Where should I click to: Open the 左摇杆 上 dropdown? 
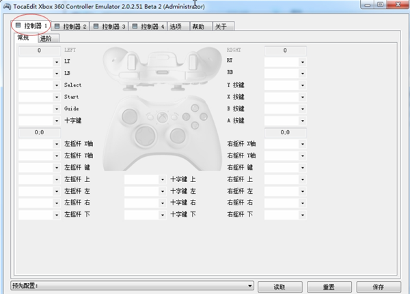(x=40, y=179)
